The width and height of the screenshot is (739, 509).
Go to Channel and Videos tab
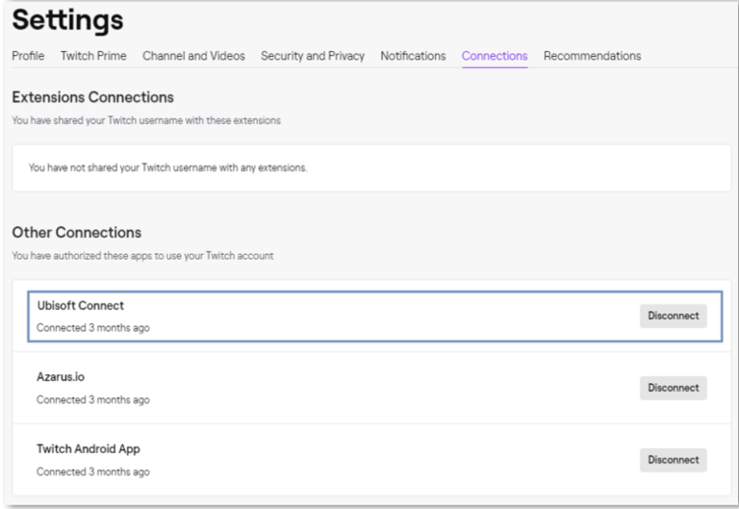coord(193,56)
